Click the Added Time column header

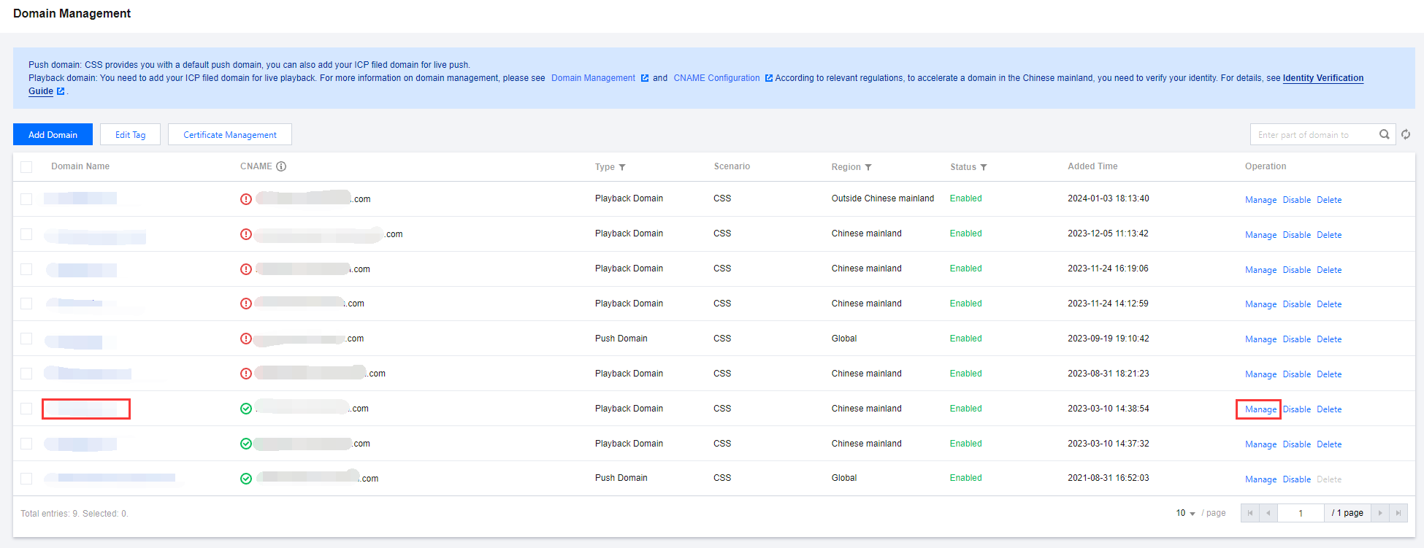[x=1092, y=166]
